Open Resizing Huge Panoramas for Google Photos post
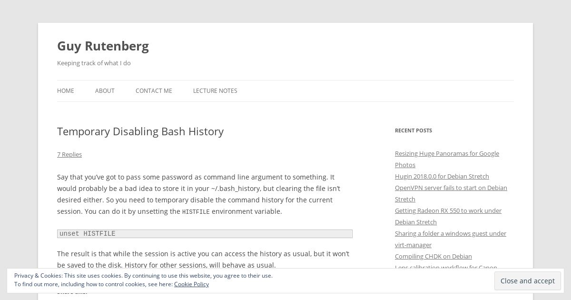 pyautogui.click(x=447, y=159)
